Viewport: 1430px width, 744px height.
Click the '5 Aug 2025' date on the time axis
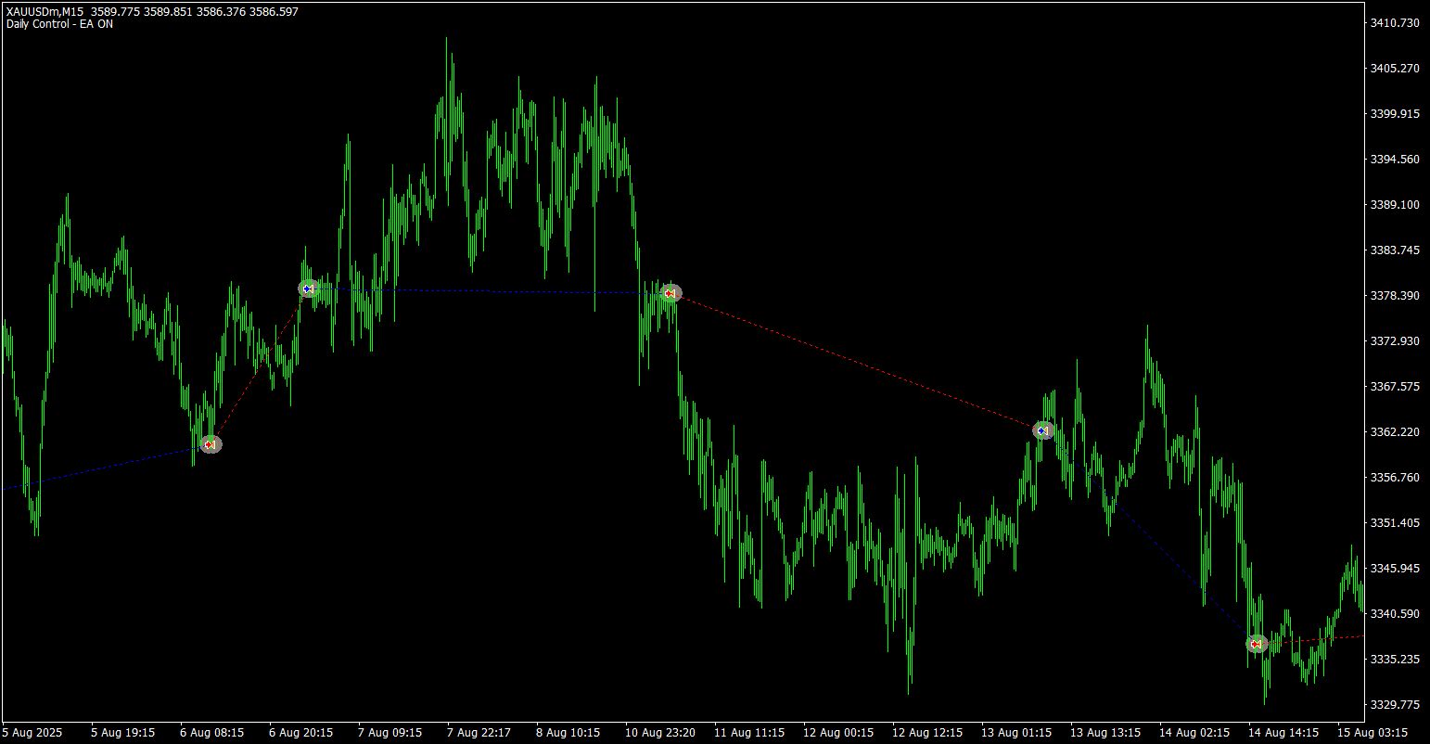(32, 732)
